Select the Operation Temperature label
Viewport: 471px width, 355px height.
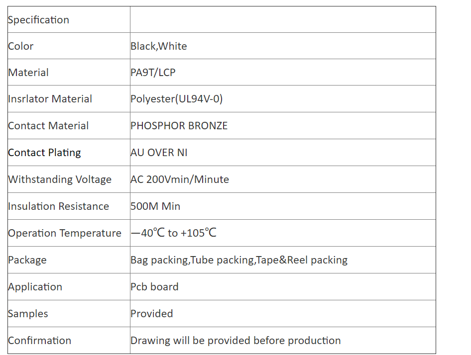[65, 233]
